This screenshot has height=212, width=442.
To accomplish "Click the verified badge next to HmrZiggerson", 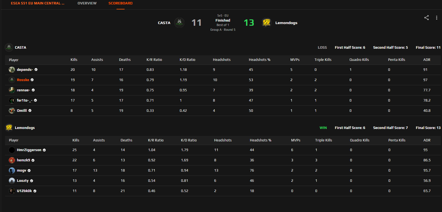I will click(x=44, y=150).
